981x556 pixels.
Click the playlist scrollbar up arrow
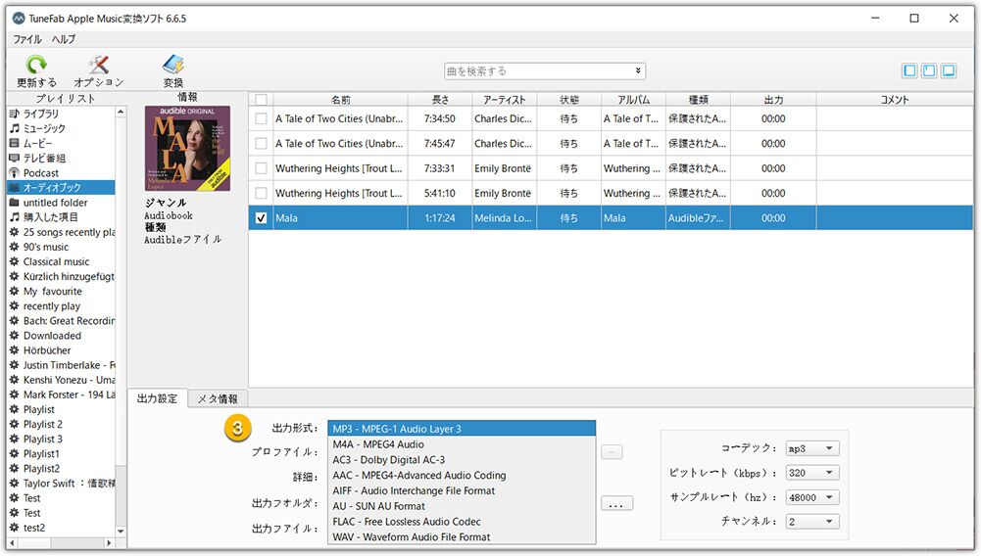coord(121,112)
